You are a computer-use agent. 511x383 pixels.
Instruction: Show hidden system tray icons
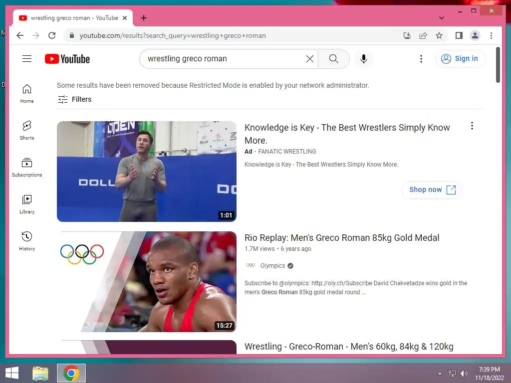pos(440,373)
